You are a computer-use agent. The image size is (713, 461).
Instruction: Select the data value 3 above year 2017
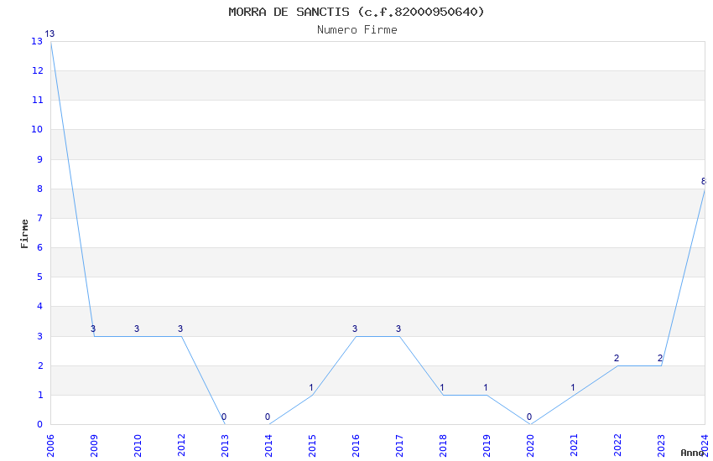(x=398, y=329)
